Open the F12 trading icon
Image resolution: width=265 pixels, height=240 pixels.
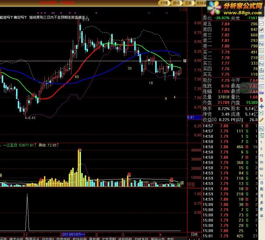tap(262, 64)
